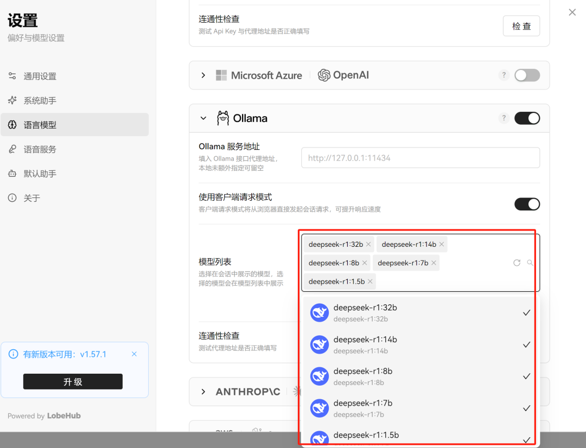Viewport: 586px width, 448px height.
Task: Focus the Ollama 服务地址 input field
Action: tap(421, 158)
